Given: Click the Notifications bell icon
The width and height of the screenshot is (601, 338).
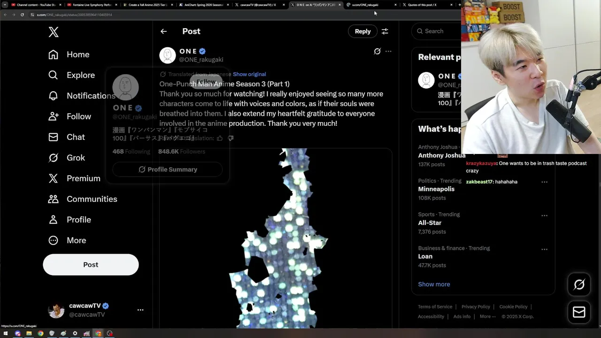Looking at the screenshot, I should [x=54, y=96].
